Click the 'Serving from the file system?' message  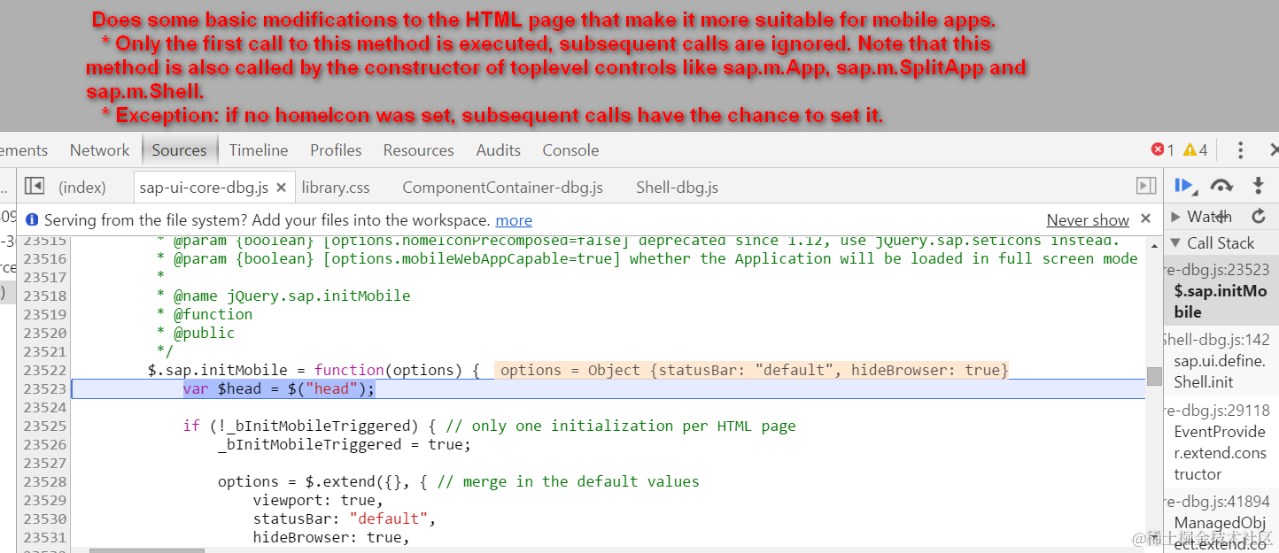(x=267, y=220)
